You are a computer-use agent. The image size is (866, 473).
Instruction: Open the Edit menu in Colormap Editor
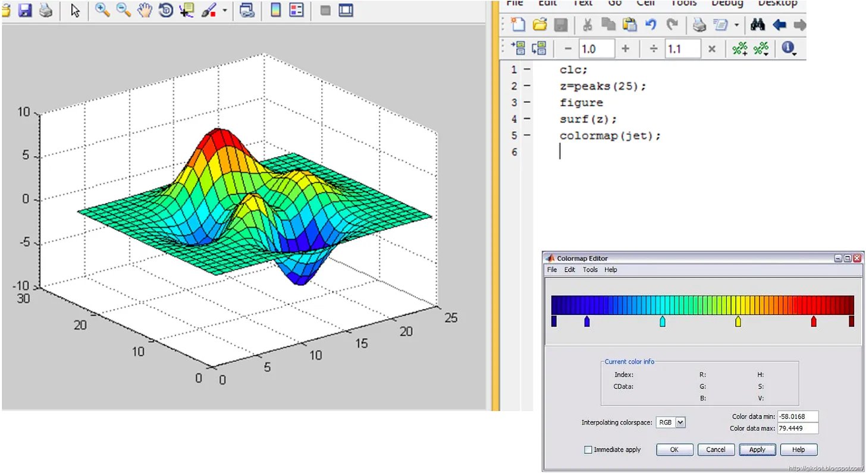[570, 270]
